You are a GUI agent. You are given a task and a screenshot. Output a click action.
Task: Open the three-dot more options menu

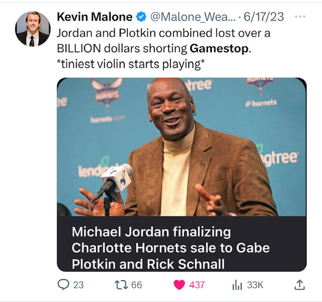300,17
